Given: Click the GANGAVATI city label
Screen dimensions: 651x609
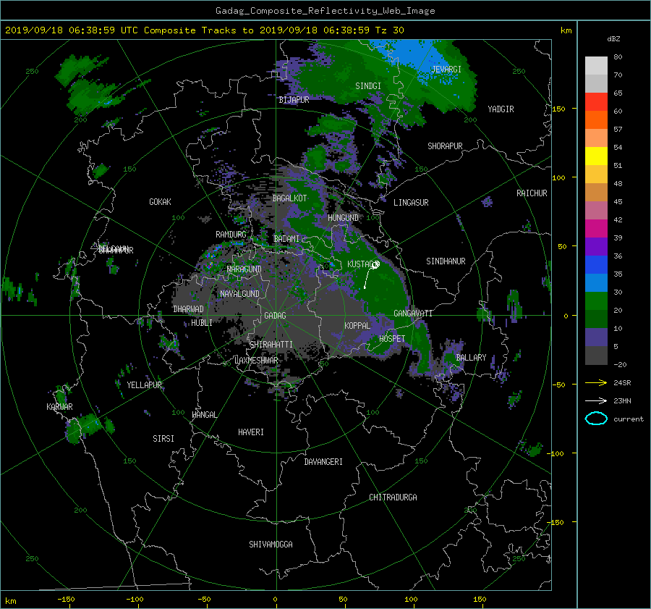Looking at the screenshot, I should (x=413, y=314).
